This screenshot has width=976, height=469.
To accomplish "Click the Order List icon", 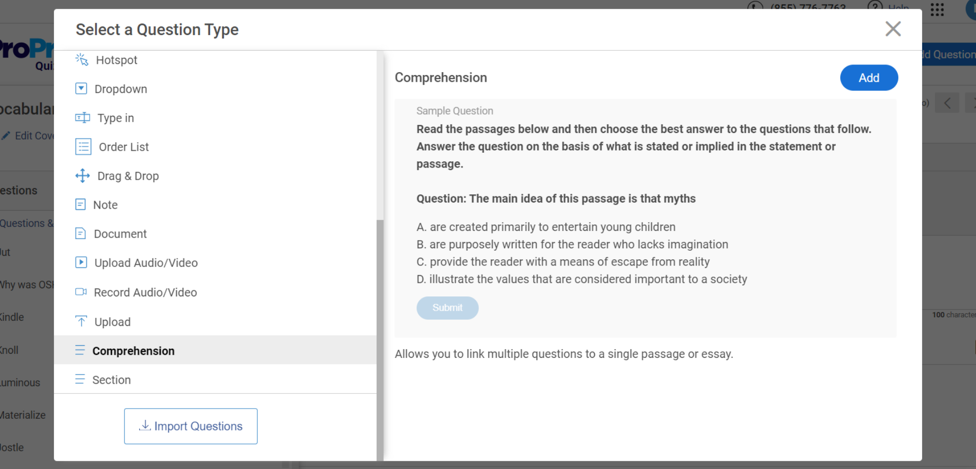I will (83, 147).
